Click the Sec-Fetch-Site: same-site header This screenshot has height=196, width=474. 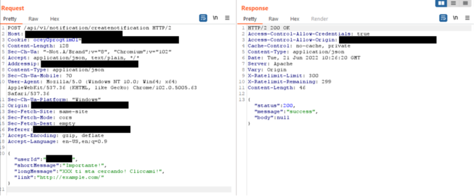tap(48, 111)
